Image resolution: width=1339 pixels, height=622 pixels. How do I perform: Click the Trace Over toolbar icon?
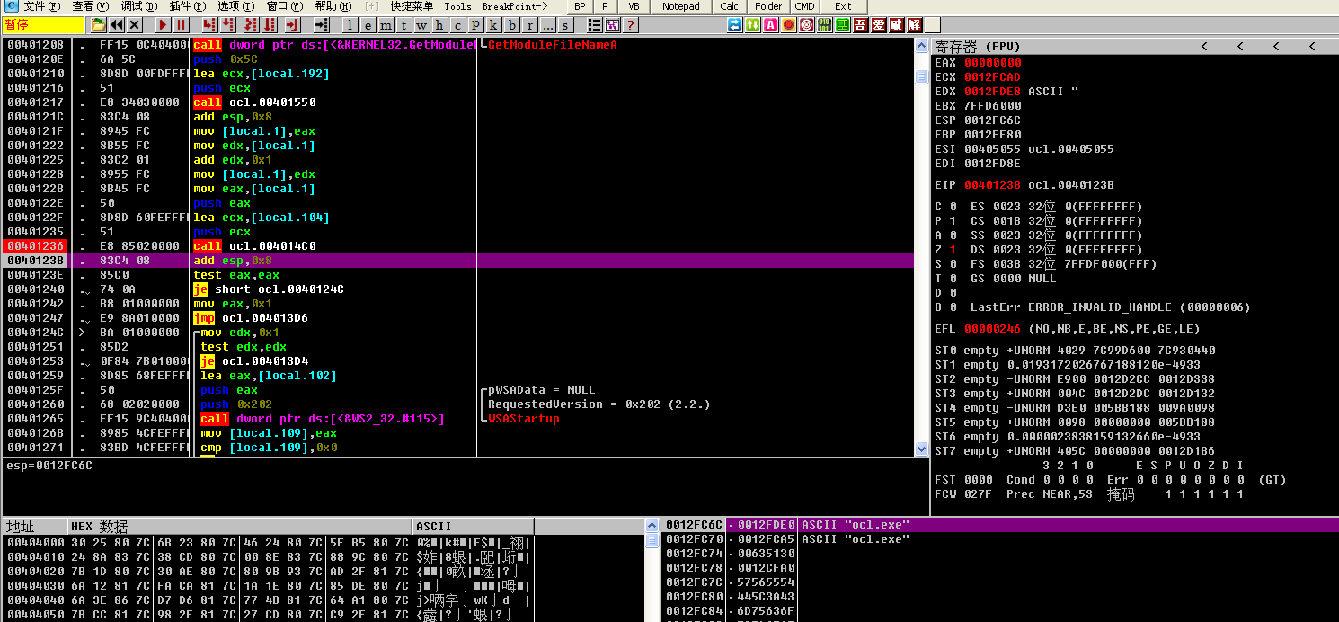(x=270, y=24)
